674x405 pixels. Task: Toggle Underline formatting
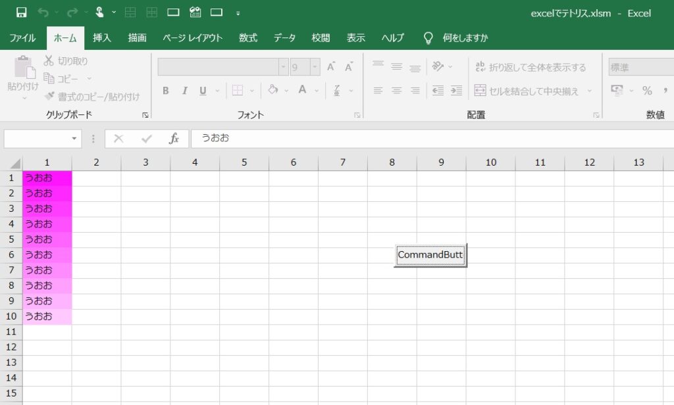pos(203,91)
